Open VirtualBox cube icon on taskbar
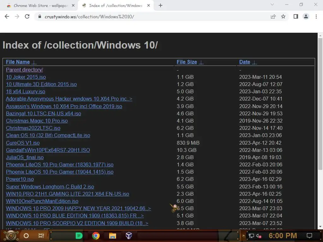The height and width of the screenshot is (242, 323). tap(129, 236)
